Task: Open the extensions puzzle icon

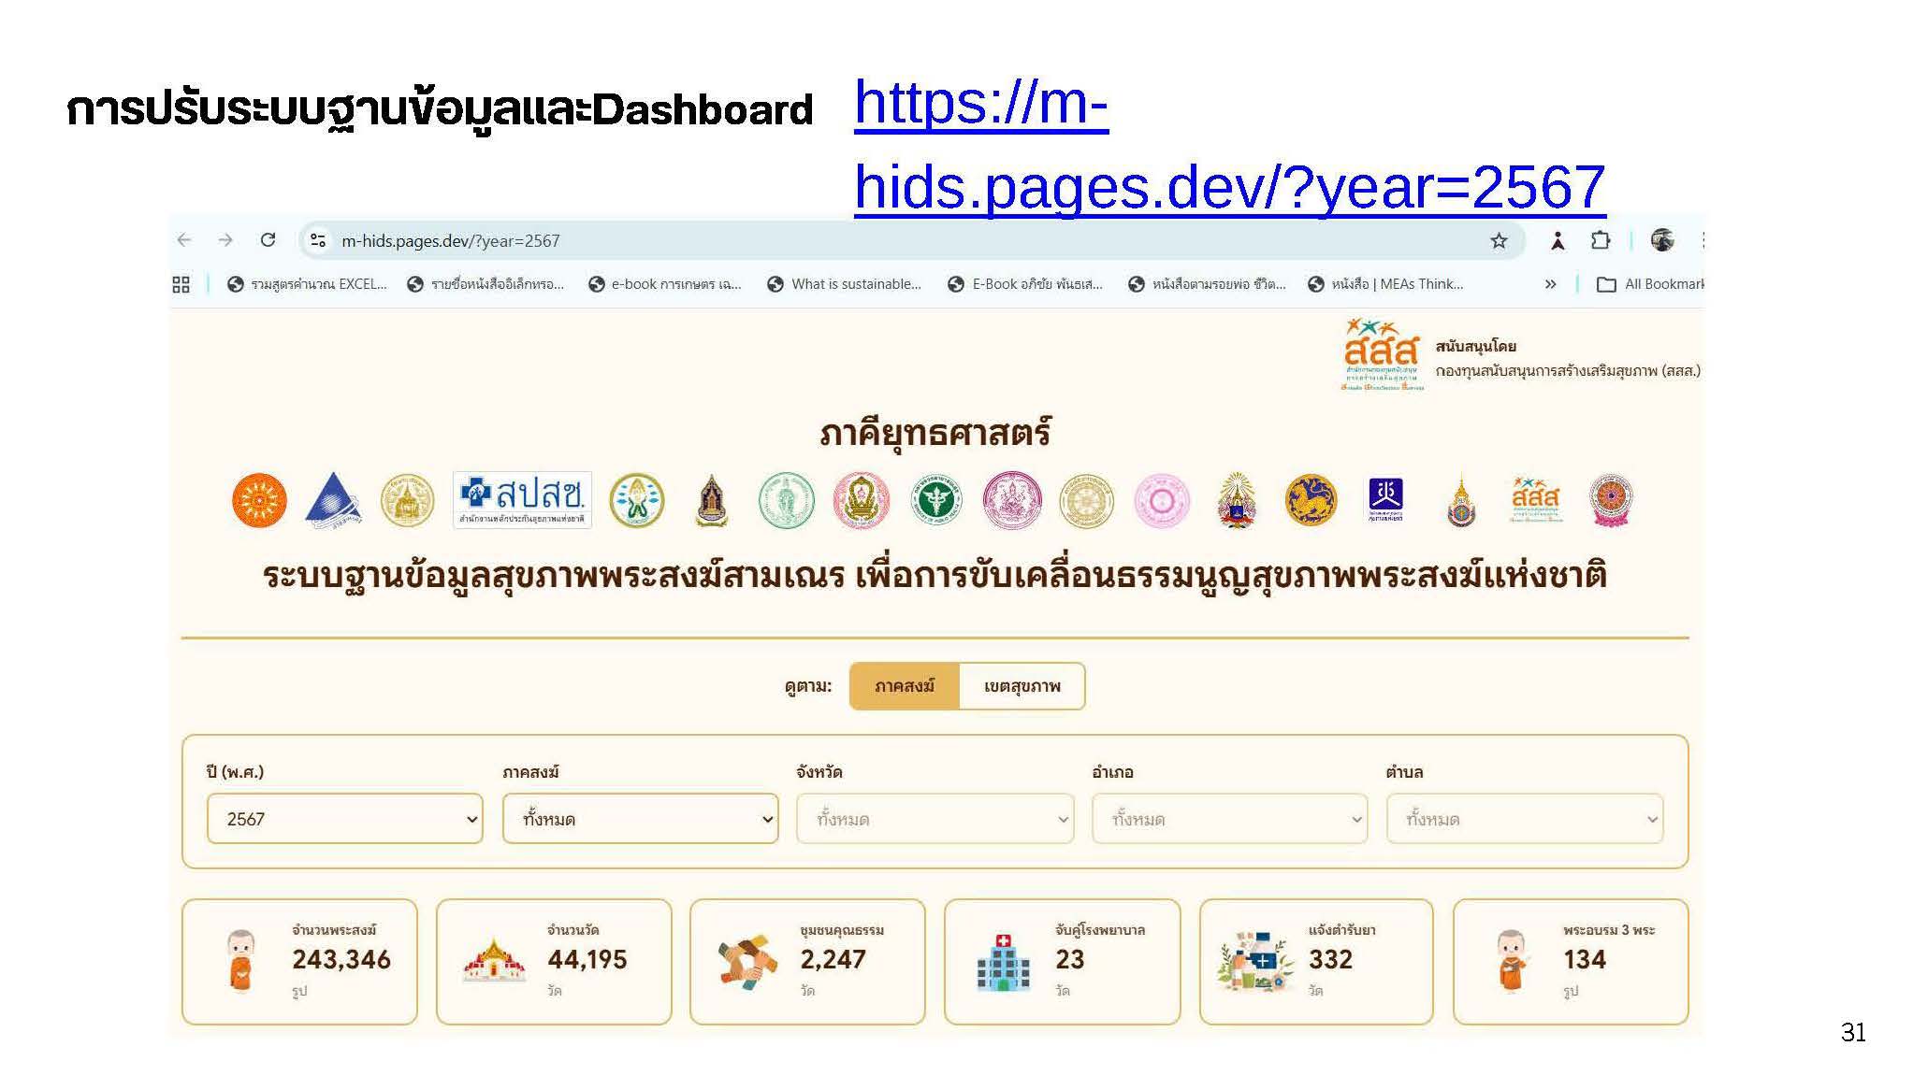Action: pos(1601,240)
